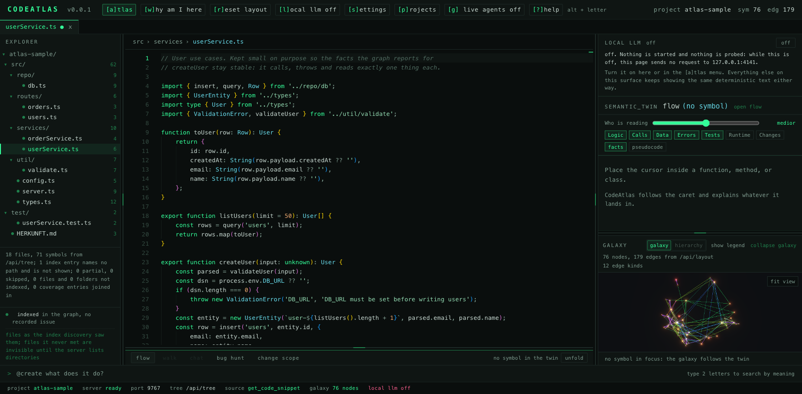Select the flow tab below the editor

coord(143,358)
